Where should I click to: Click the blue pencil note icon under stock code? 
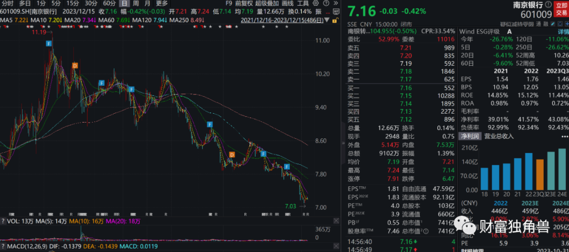click(x=553, y=24)
